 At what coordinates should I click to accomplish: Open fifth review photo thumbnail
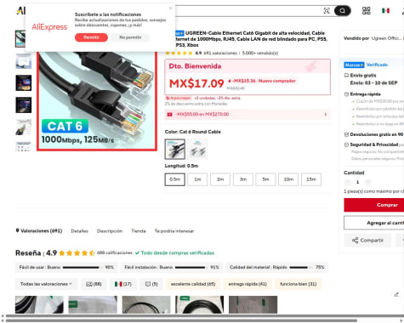[253, 305]
